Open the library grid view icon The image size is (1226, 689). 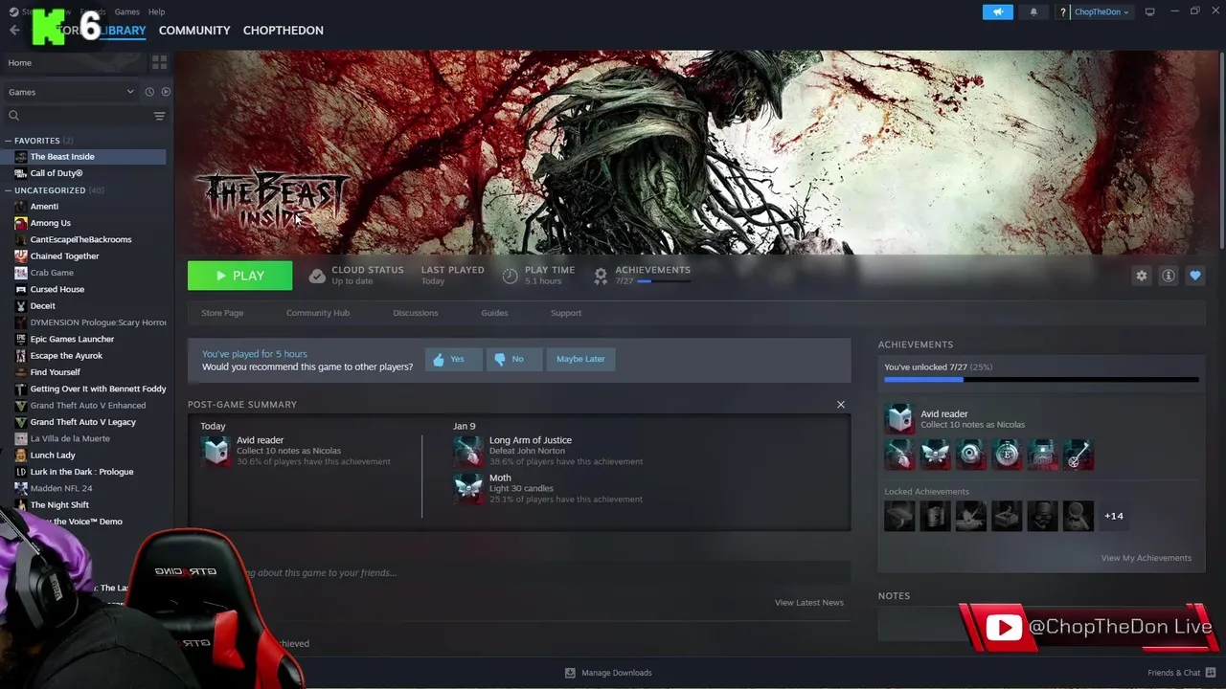point(159,62)
